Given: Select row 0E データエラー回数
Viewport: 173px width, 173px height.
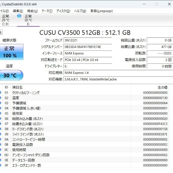Looking at the screenshot, I should (x=84, y=160).
